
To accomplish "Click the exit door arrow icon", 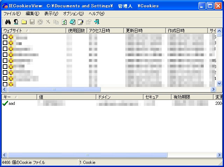I will [x=97, y=22].
